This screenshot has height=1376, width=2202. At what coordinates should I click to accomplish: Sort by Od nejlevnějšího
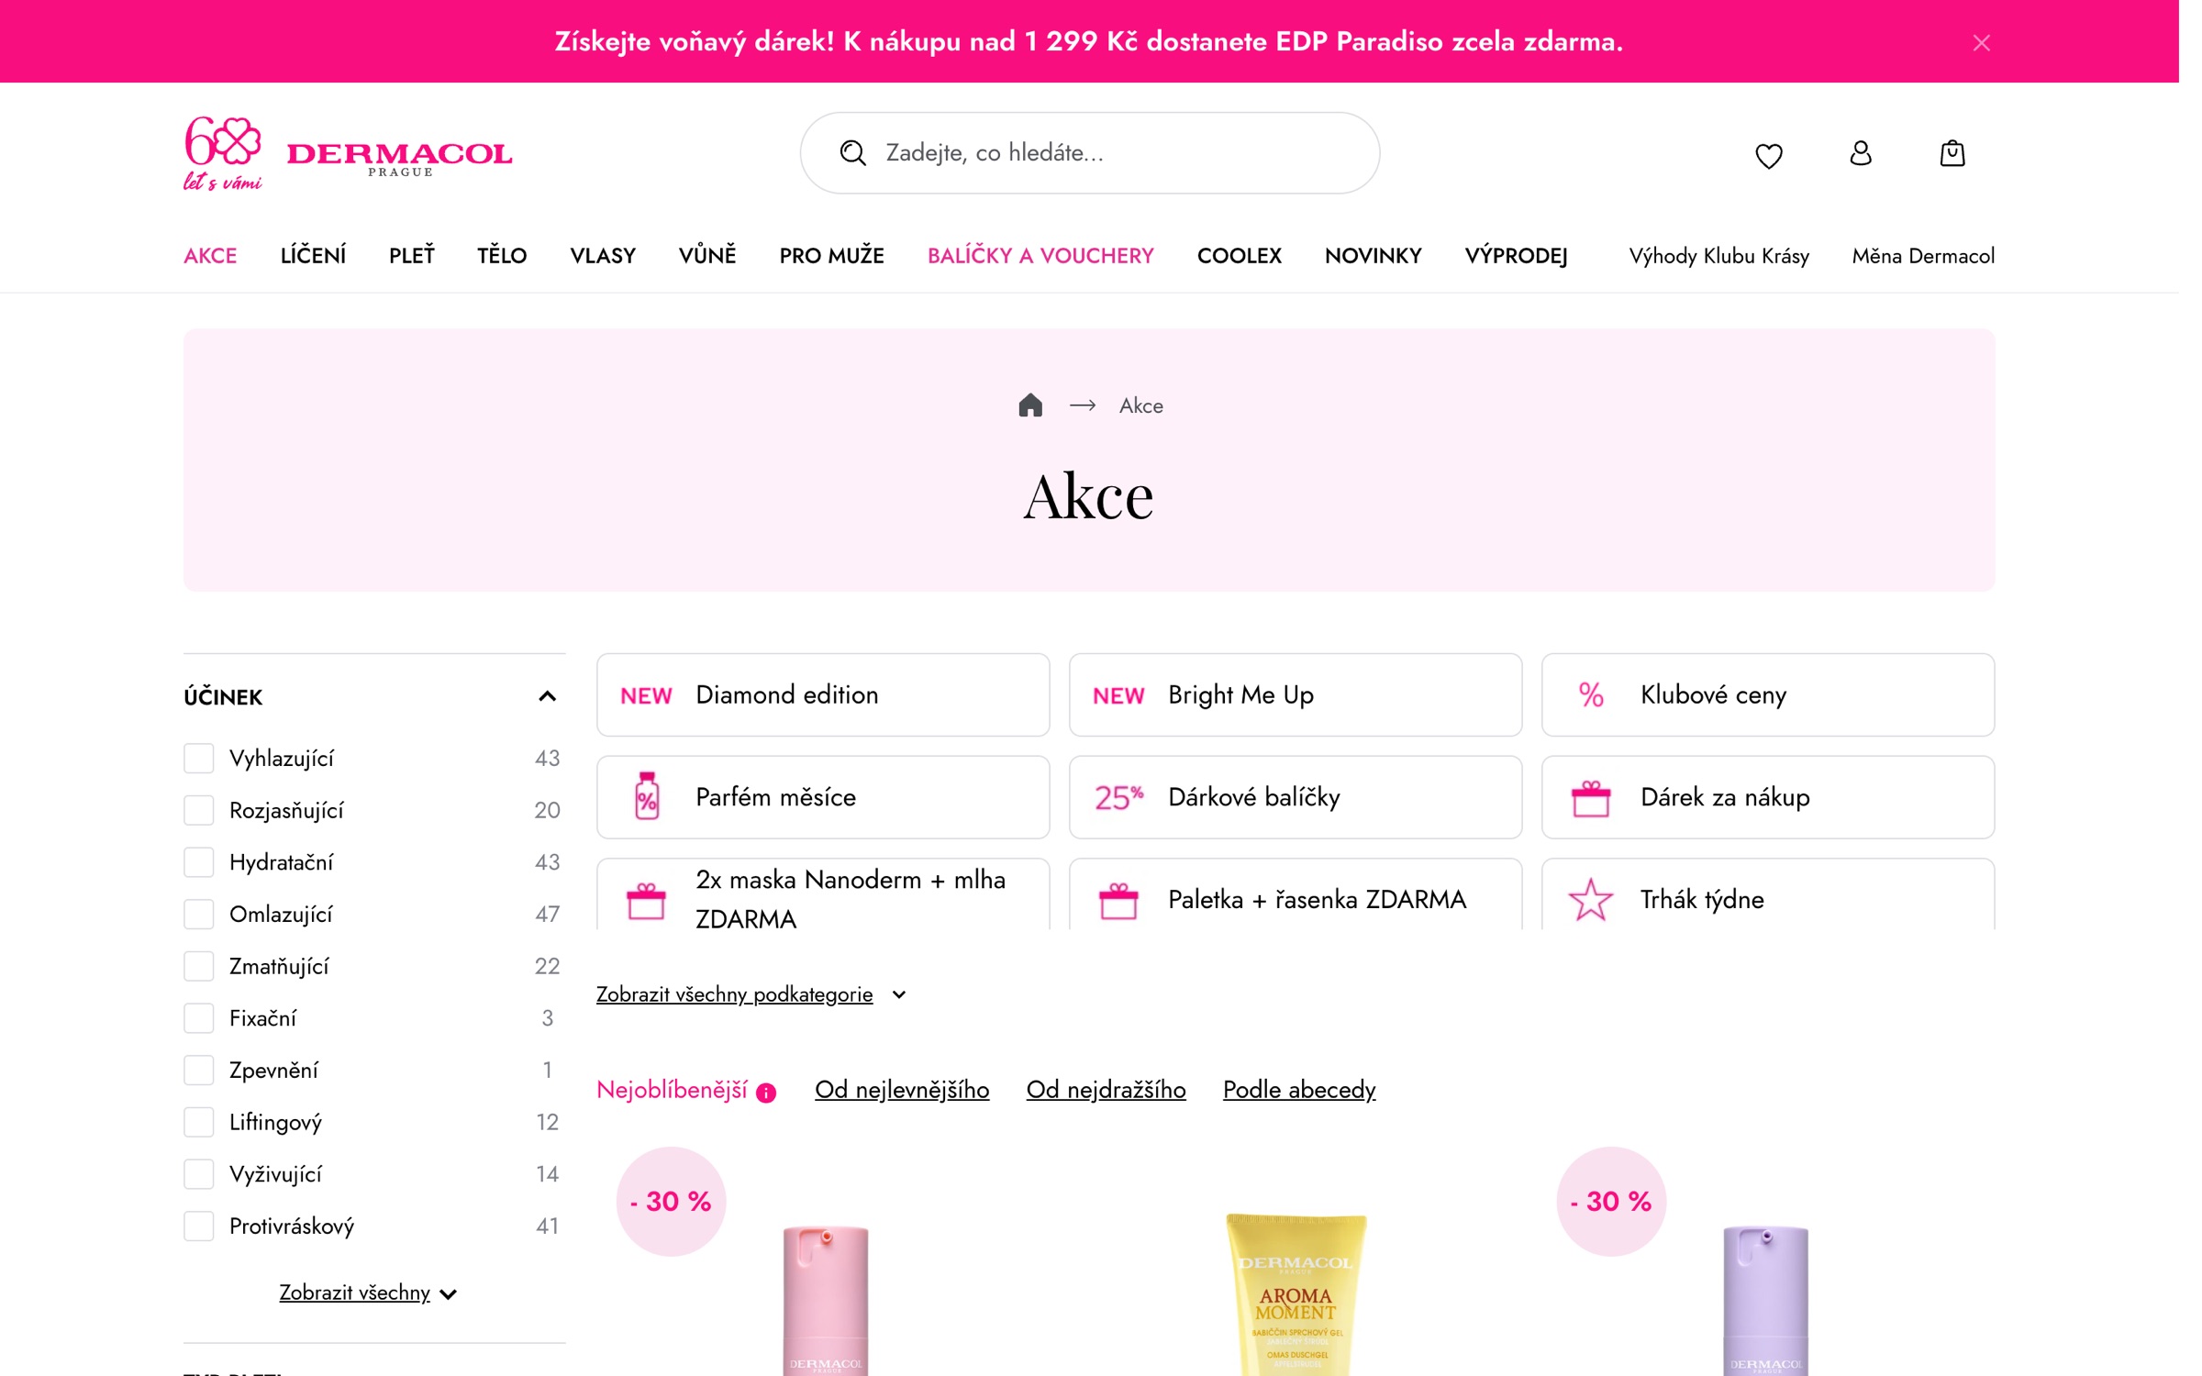(x=902, y=1090)
